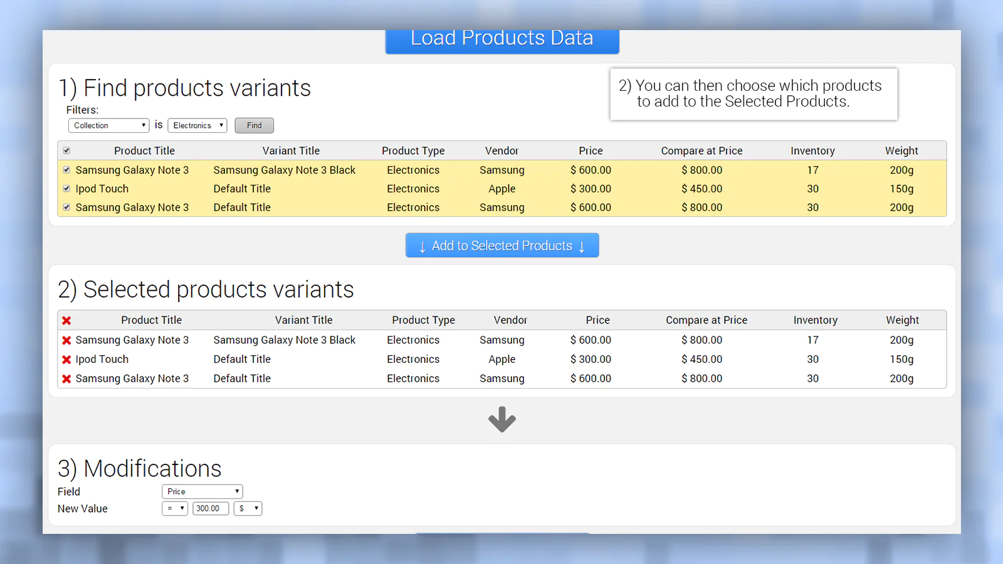Image resolution: width=1003 pixels, height=564 pixels.
Task: Uncheck the Samsung Galaxy Note 3 Black checkbox
Action: coord(66,170)
